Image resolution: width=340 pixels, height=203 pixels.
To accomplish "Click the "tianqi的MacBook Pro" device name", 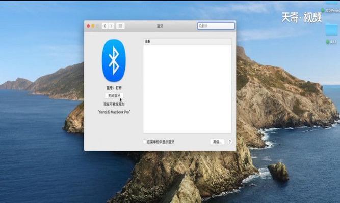I will (x=114, y=112).
